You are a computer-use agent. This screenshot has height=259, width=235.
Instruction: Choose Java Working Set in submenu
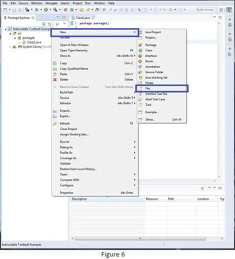pyautogui.click(x=162, y=78)
